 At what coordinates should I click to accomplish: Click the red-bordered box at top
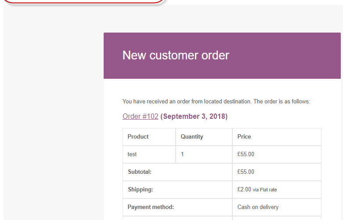(84, 1)
